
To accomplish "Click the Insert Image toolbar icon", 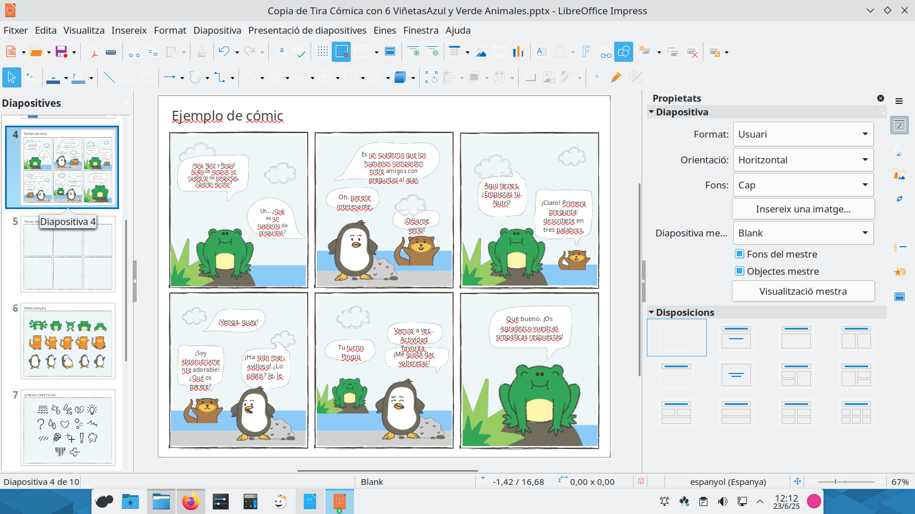I will pos(481,52).
